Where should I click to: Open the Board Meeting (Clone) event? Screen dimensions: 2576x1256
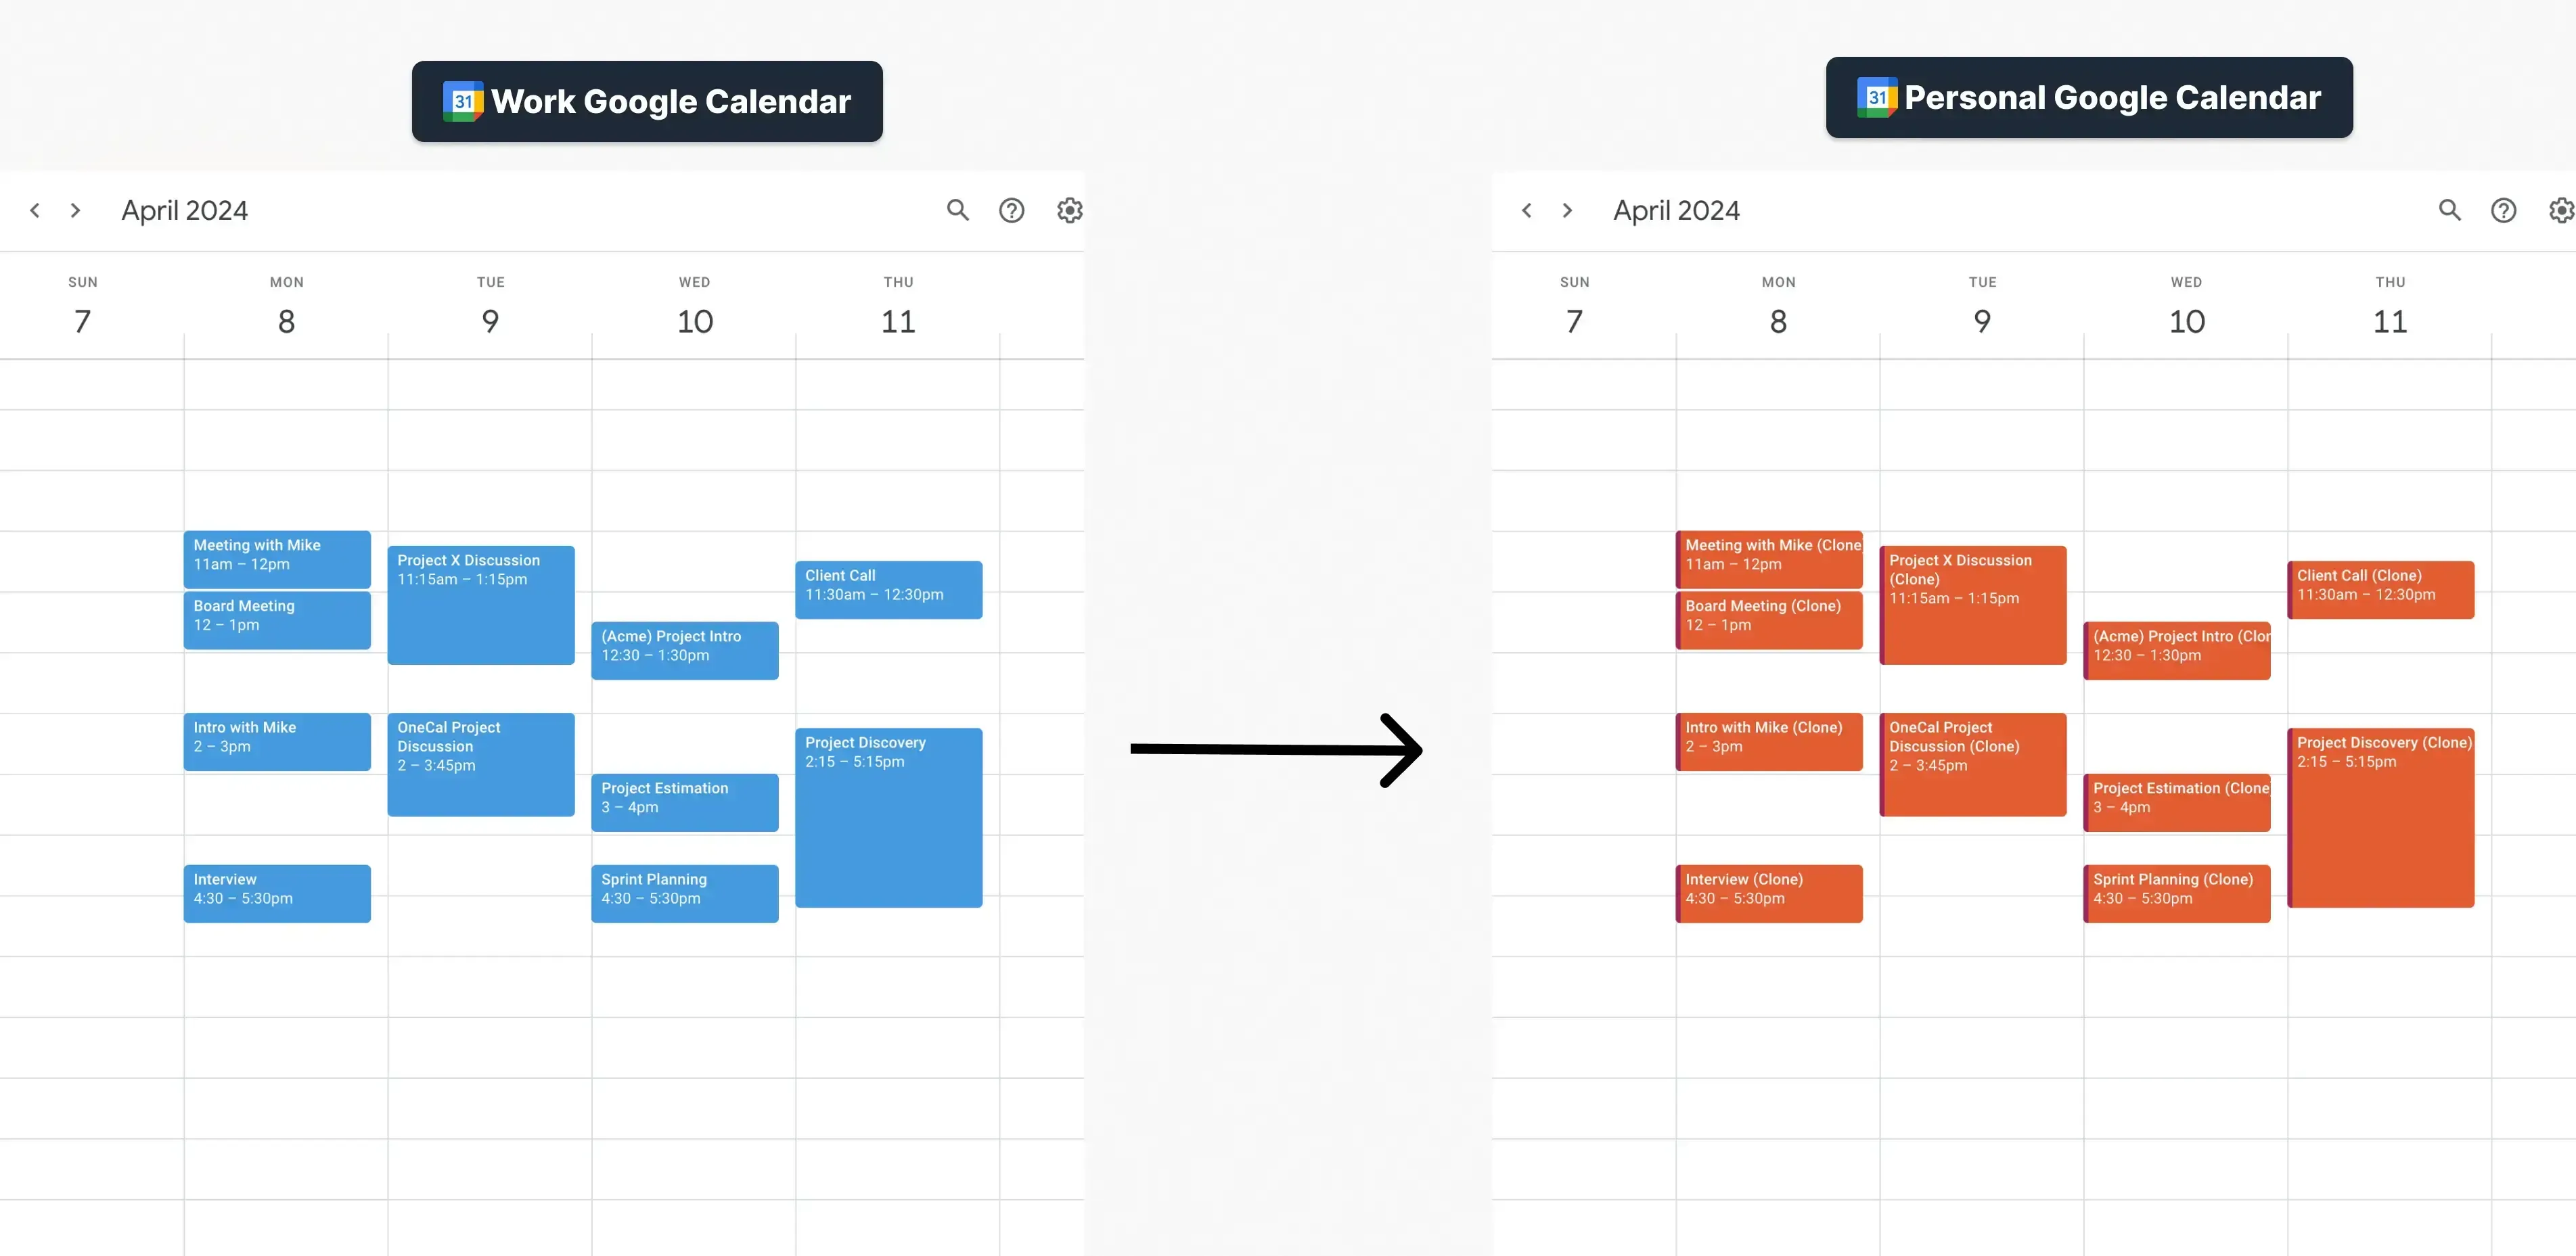click(1769, 620)
